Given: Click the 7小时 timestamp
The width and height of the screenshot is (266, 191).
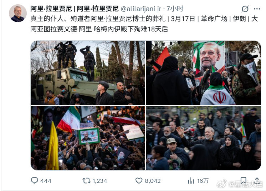Looking at the screenshot, I should (175, 9).
